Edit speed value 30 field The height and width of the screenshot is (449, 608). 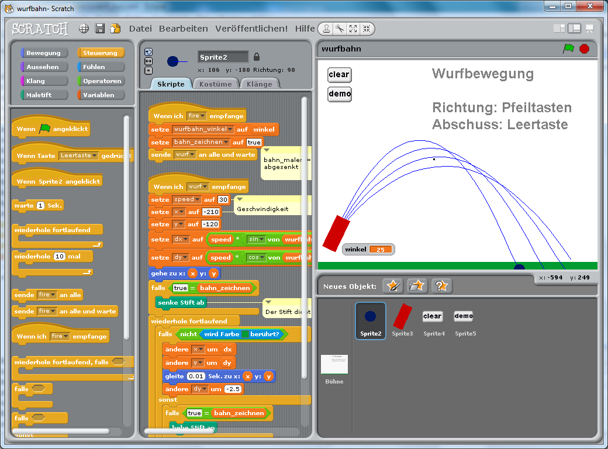(223, 199)
